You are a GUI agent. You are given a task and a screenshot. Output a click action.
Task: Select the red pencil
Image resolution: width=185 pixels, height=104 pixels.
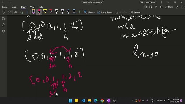(x=51, y=12)
